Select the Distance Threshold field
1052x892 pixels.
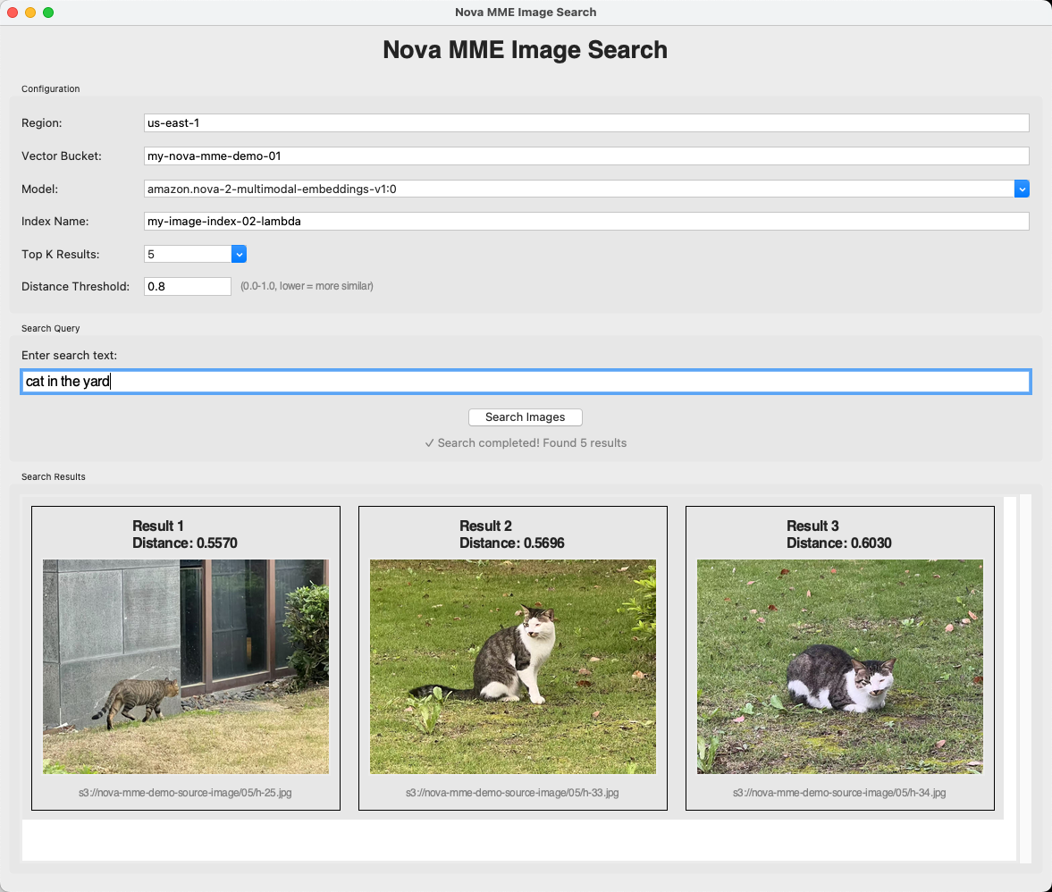point(188,287)
